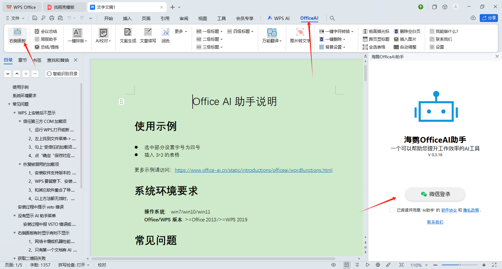Screen dimensions: 502x269
Task: Remove blank pages with 删除空白页
Action: click(x=407, y=31)
